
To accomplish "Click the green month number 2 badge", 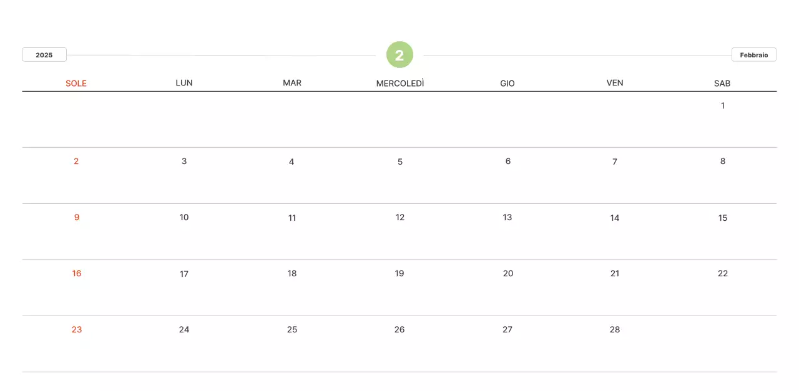I will click(x=399, y=55).
